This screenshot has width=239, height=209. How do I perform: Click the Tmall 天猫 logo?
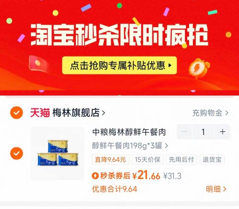pyautogui.click(x=40, y=113)
